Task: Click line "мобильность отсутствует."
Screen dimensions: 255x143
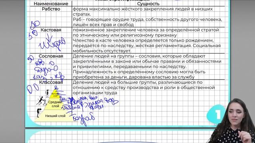Action: coord(102,51)
